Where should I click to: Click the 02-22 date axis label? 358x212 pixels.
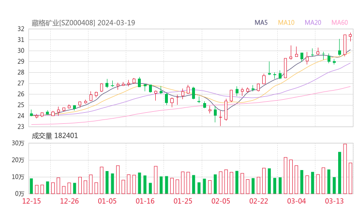(x=258, y=201)
